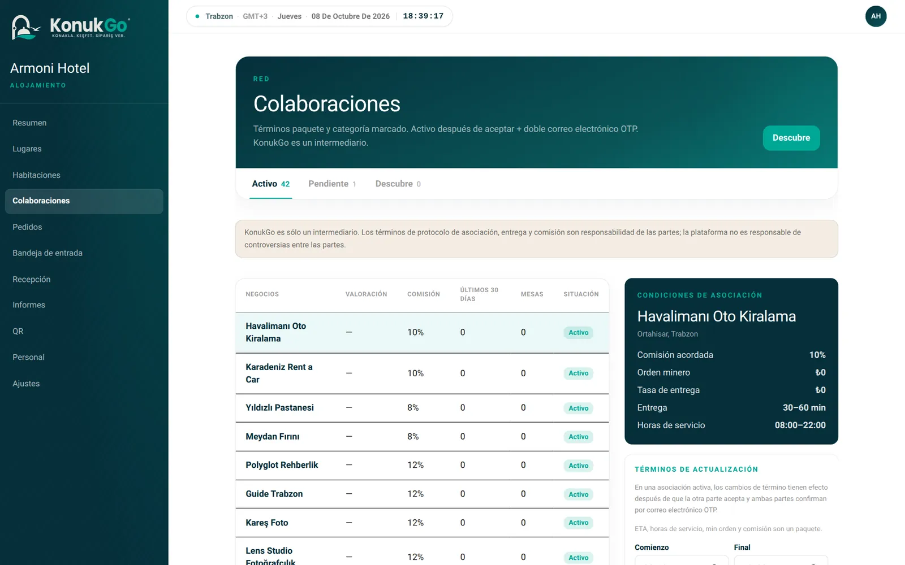Image resolution: width=905 pixels, height=565 pixels.
Task: Click the Valoración column header
Action: coord(366,294)
